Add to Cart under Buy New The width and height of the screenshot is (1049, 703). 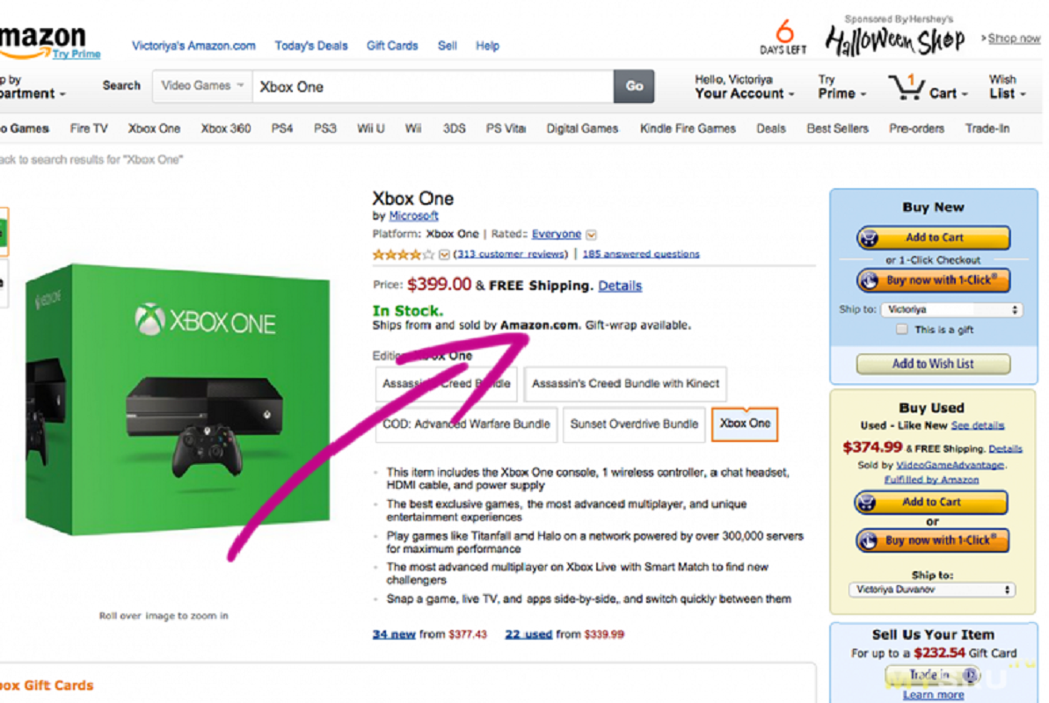[x=933, y=237]
